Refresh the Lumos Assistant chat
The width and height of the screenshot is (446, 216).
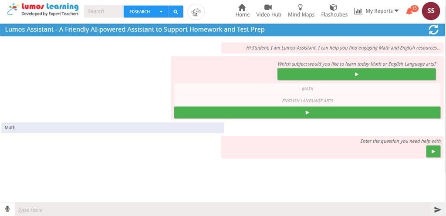pyautogui.click(x=433, y=30)
